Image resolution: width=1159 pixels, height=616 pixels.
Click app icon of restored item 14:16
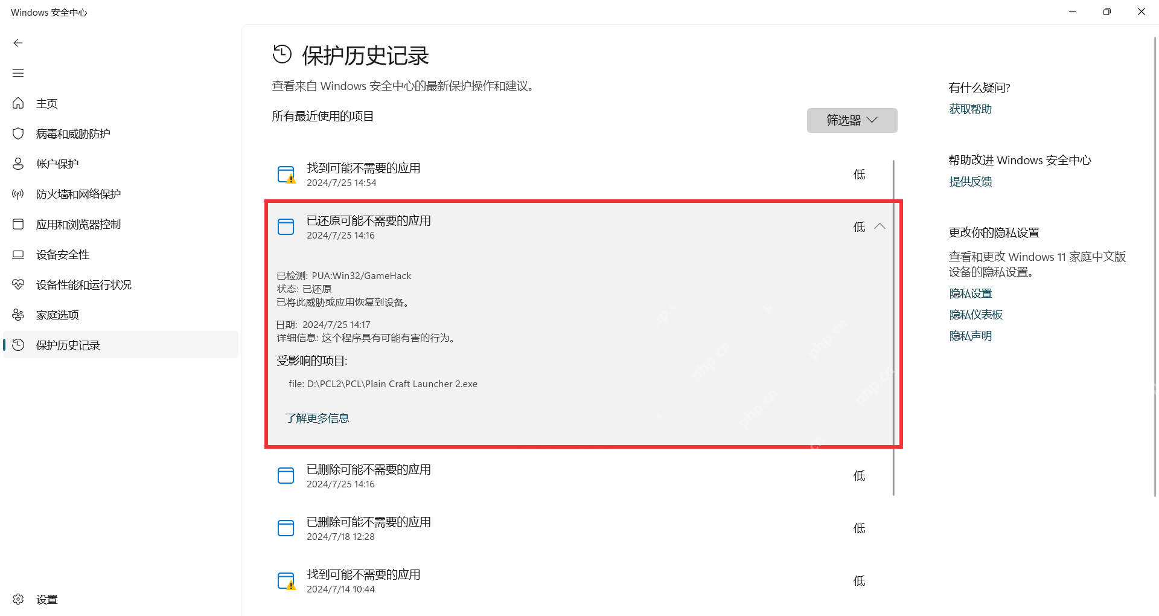[286, 227]
